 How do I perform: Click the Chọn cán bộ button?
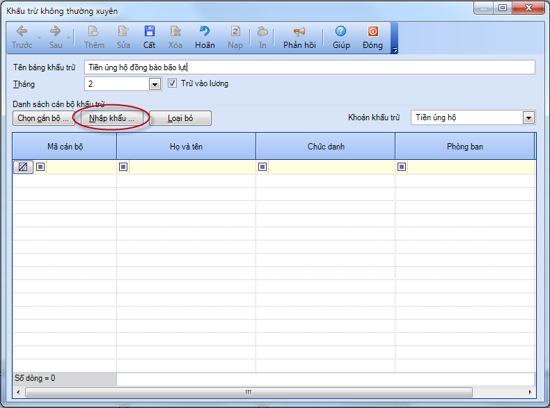(x=43, y=118)
